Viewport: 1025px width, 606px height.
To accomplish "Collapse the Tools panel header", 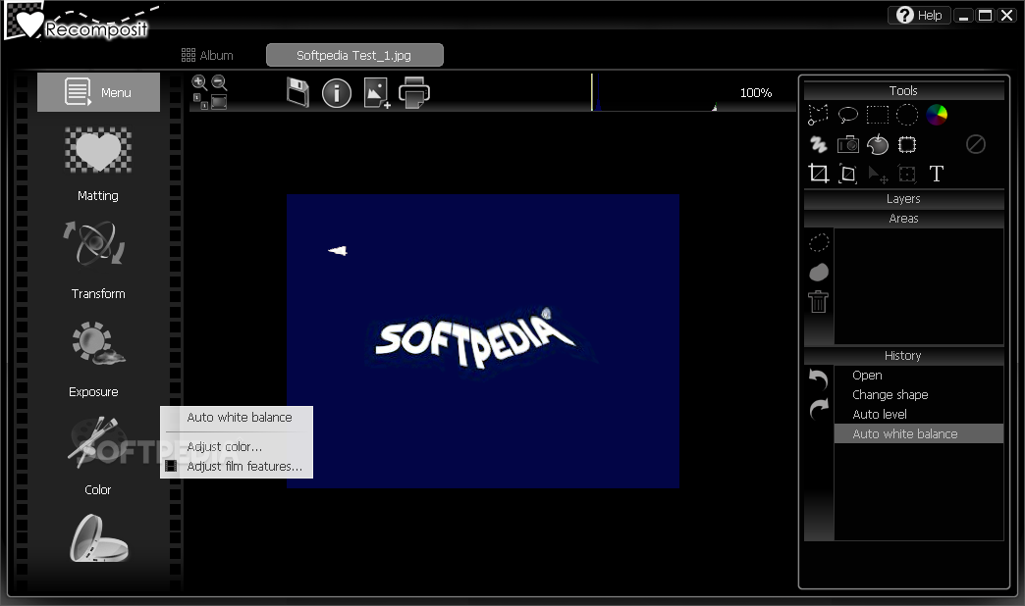I will click(x=903, y=91).
